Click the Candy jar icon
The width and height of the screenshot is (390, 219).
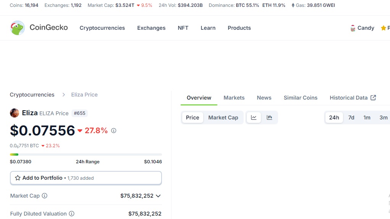coord(353,28)
